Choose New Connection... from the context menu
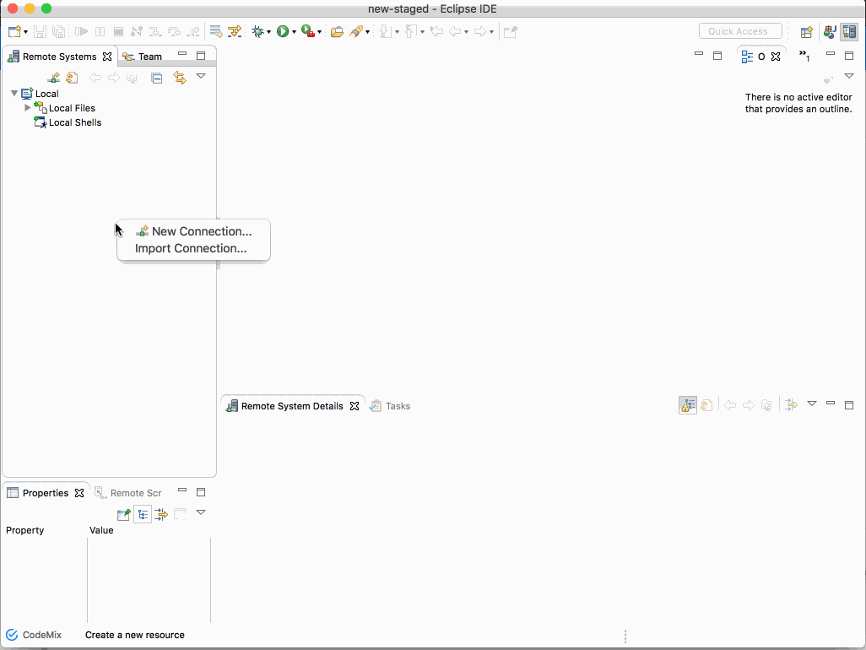Screen dimensions: 866x650 pyautogui.click(x=193, y=231)
